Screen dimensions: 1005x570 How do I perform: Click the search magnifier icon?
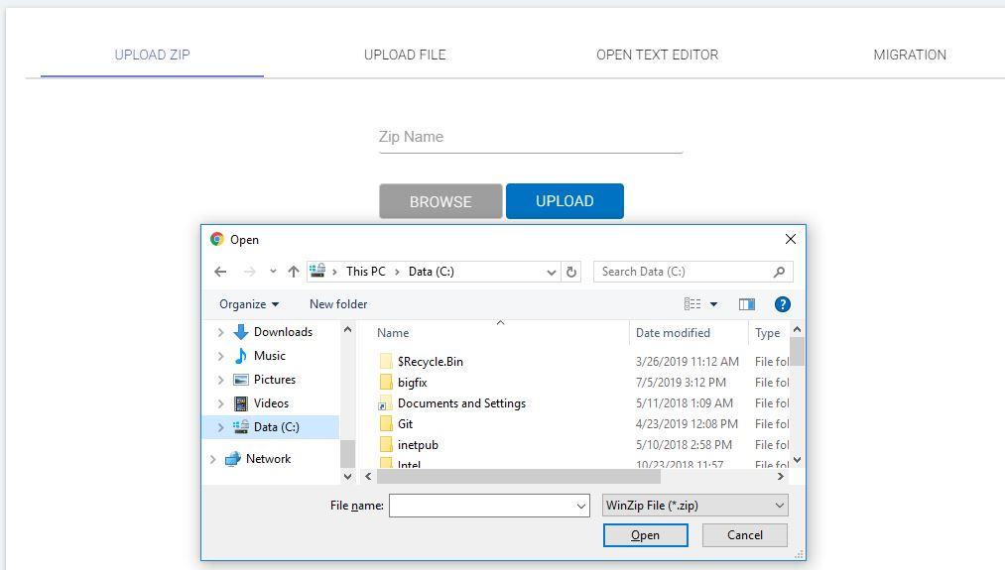tap(779, 272)
